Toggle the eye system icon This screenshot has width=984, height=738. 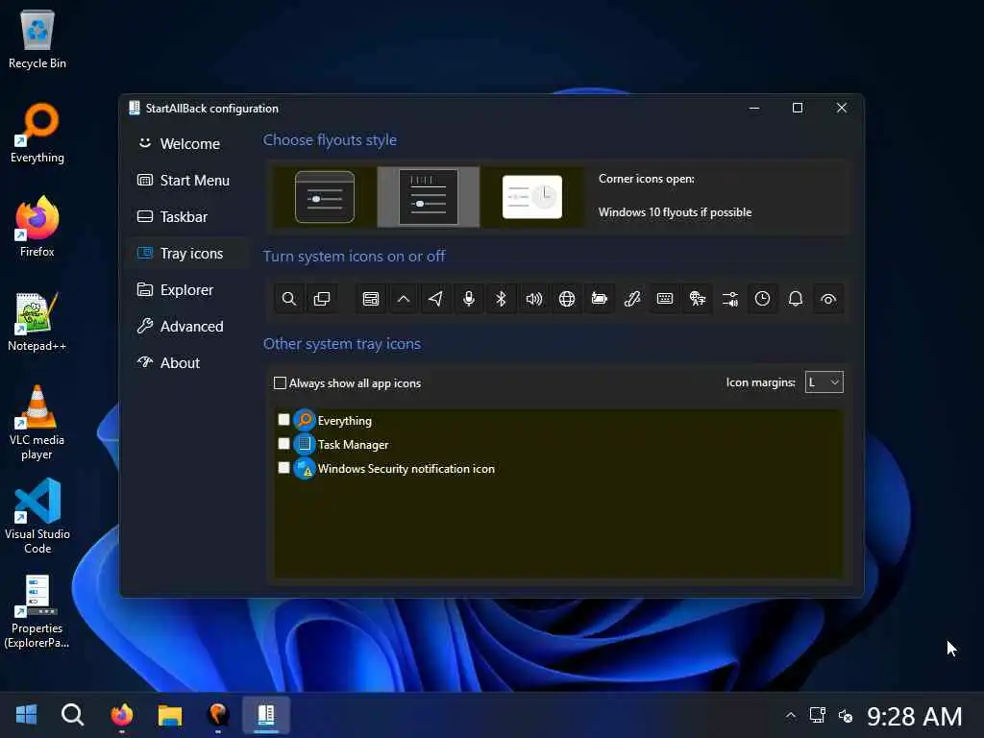point(827,299)
